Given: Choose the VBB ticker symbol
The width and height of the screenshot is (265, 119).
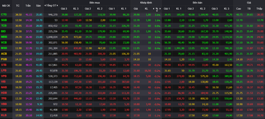Looking at the screenshot, I should [4, 104].
